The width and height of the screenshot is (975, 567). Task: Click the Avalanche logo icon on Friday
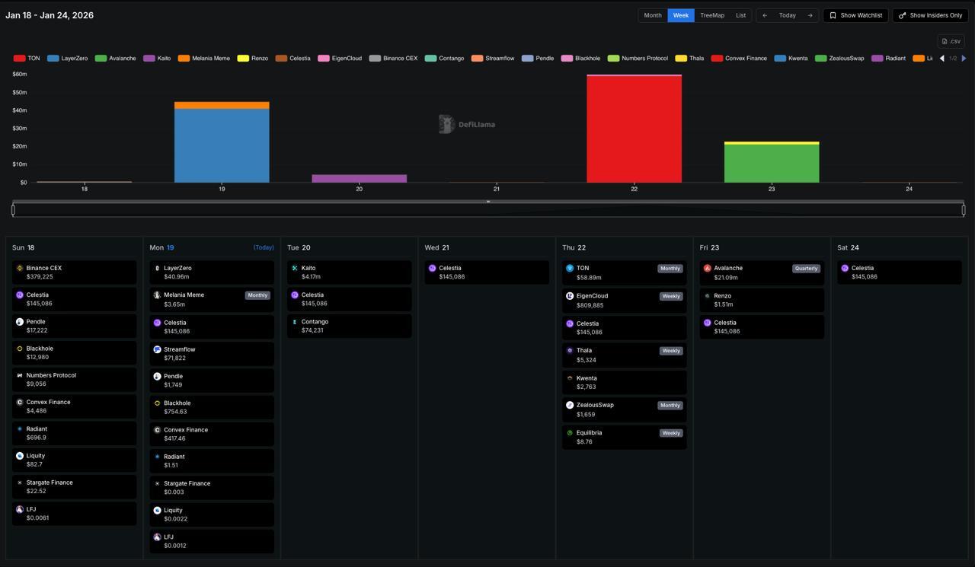pos(708,269)
